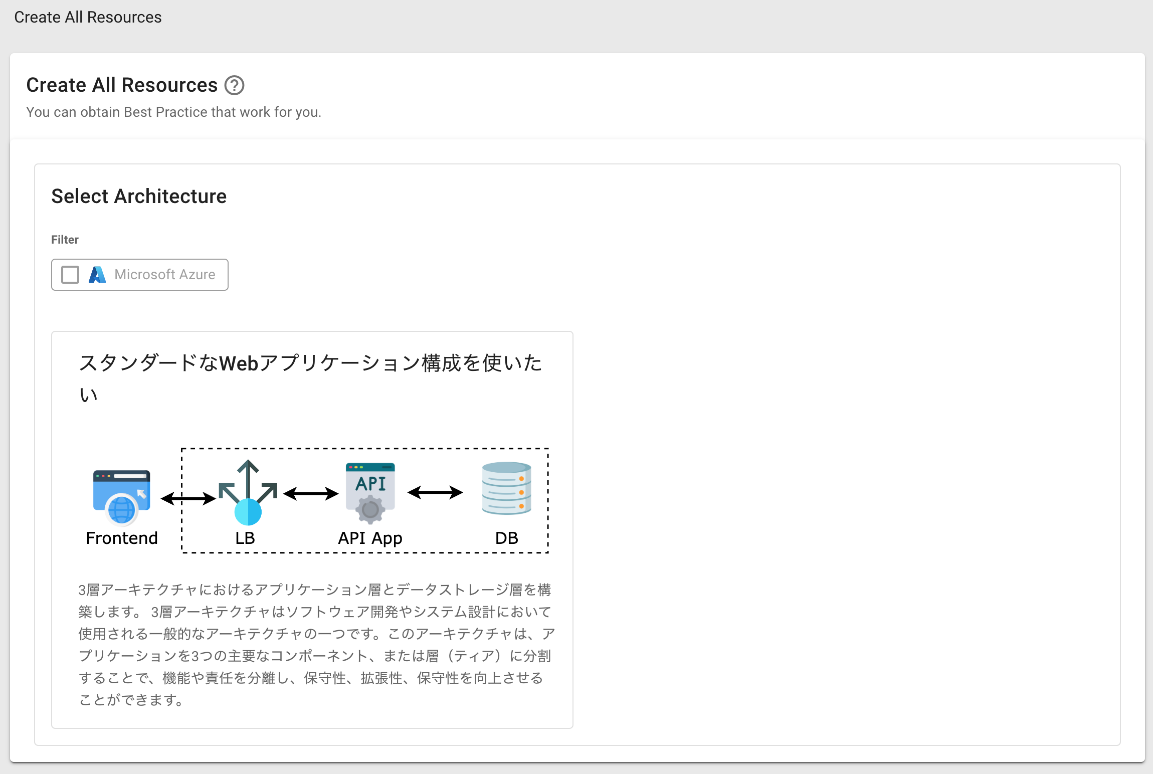Click arrow between API App and DB
This screenshot has width=1153, height=774.
click(x=435, y=493)
